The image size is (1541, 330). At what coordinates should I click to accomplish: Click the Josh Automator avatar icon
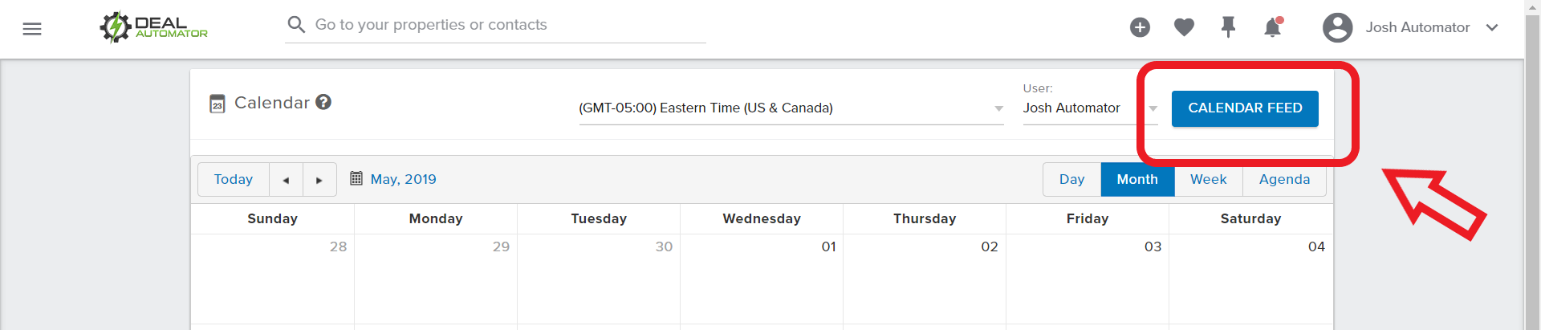click(1337, 27)
